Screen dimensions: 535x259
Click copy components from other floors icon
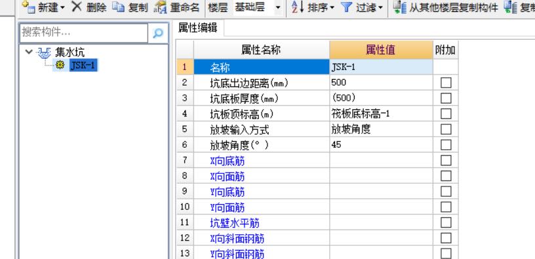399,7
